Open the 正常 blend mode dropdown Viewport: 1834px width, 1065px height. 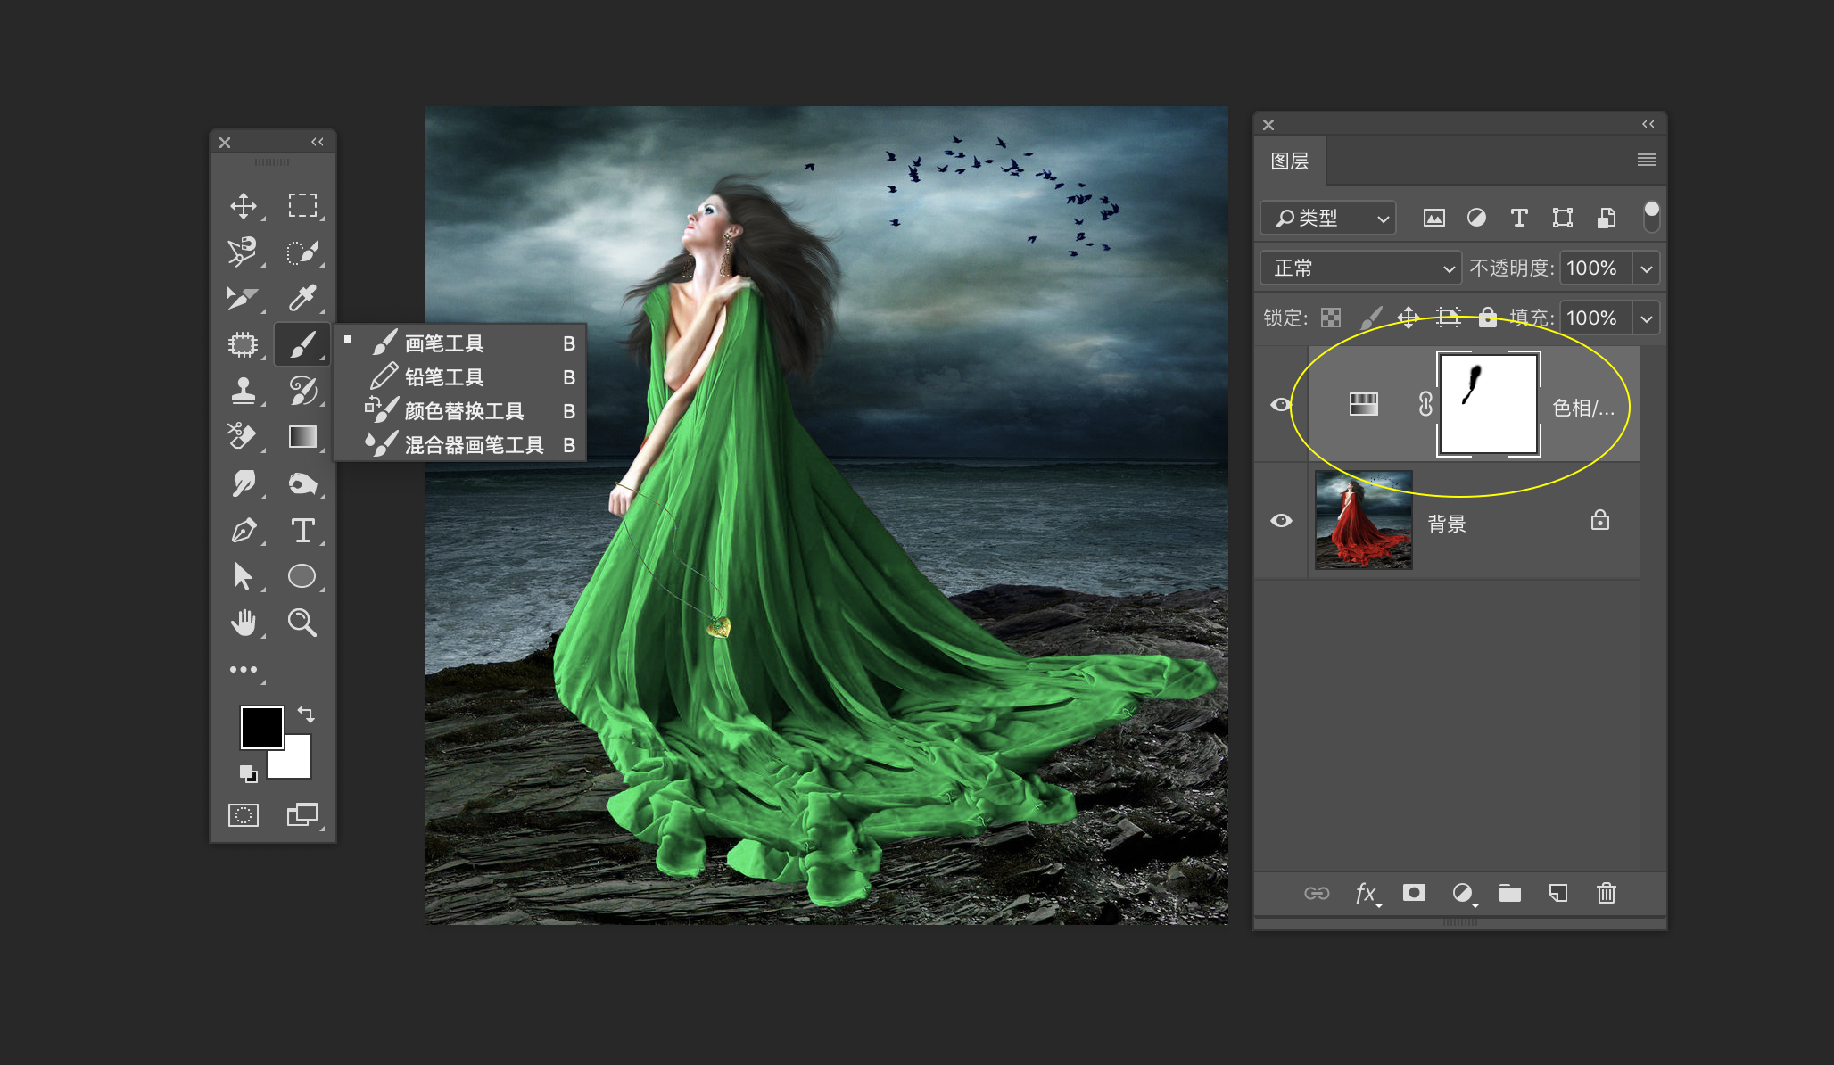tap(1360, 268)
